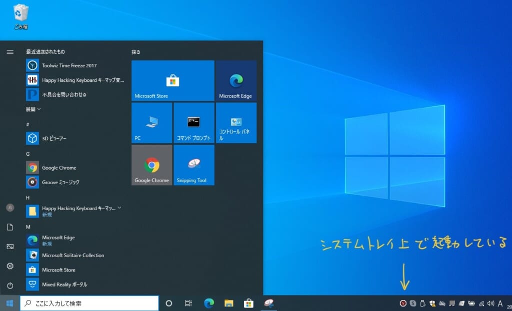
Task: Launch the Snipping Tool tile
Action: pos(194,165)
